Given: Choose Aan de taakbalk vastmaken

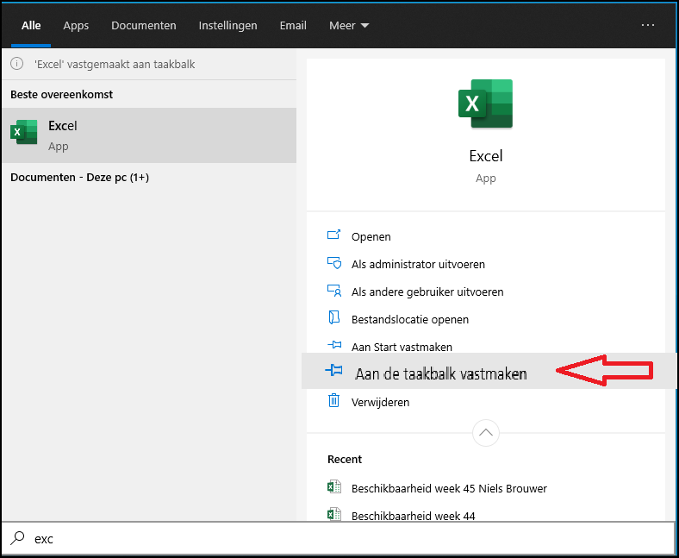Looking at the screenshot, I should coord(441,373).
